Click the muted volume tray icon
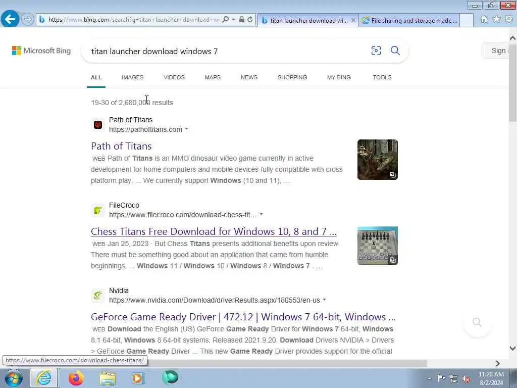This screenshot has height=388, width=517. tap(466, 379)
